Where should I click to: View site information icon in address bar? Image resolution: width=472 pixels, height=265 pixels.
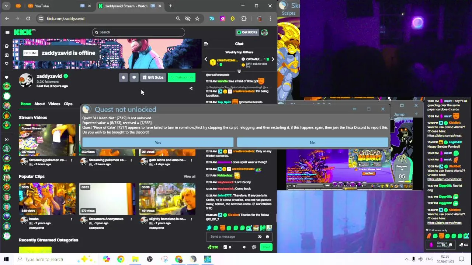41,18
